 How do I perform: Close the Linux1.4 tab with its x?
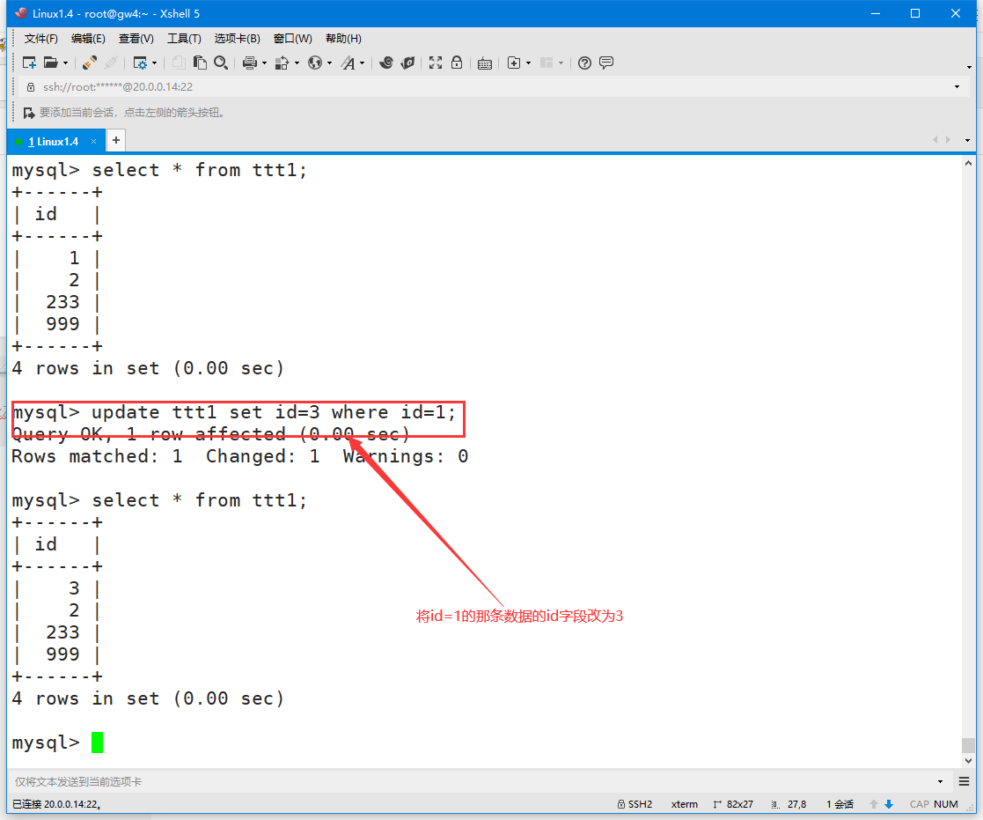93,142
